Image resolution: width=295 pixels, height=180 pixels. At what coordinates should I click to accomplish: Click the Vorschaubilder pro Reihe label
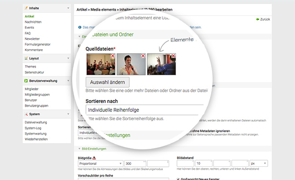tap(96, 176)
